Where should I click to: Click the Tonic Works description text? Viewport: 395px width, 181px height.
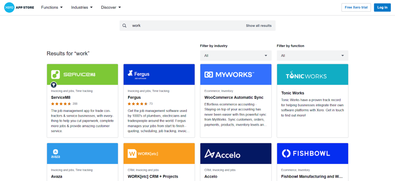(x=312, y=108)
